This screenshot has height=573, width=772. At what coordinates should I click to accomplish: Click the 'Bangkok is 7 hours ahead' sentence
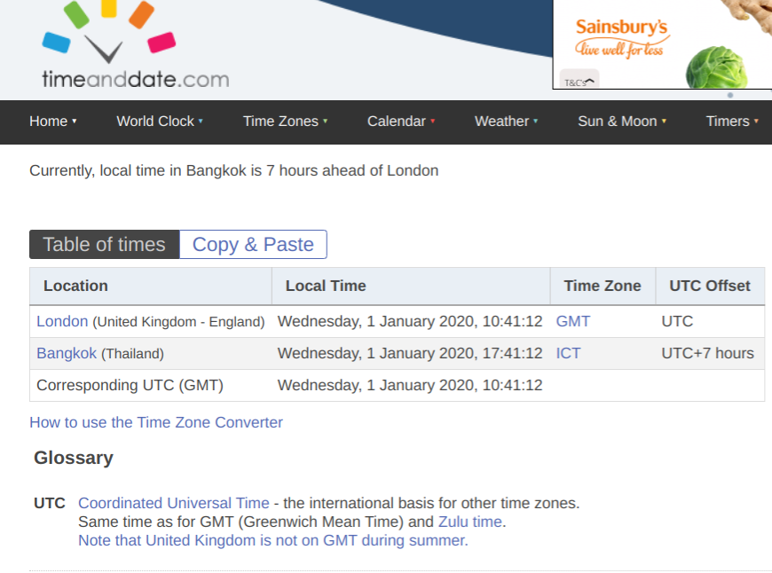point(234,171)
